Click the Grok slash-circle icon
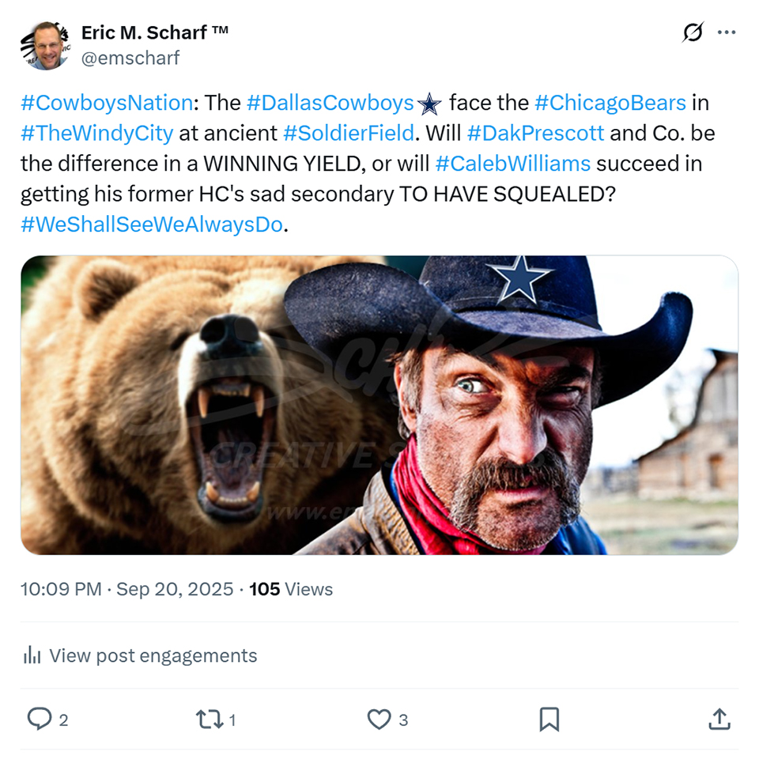Viewport: 759px width, 759px height. [693, 32]
